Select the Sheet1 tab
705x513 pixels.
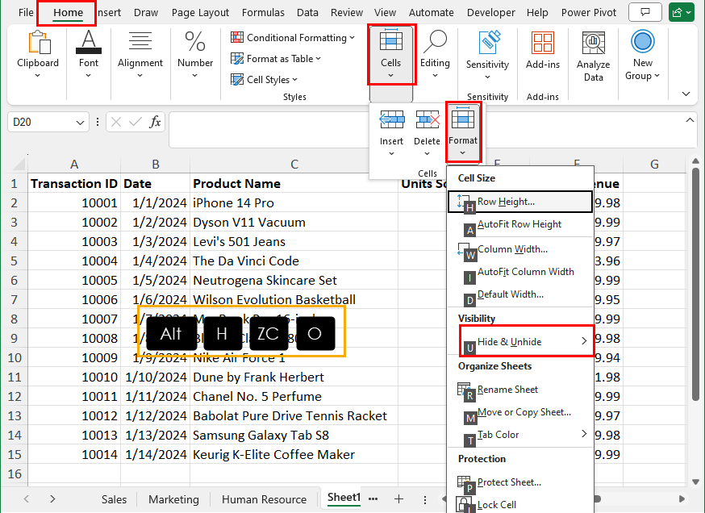coord(344,497)
